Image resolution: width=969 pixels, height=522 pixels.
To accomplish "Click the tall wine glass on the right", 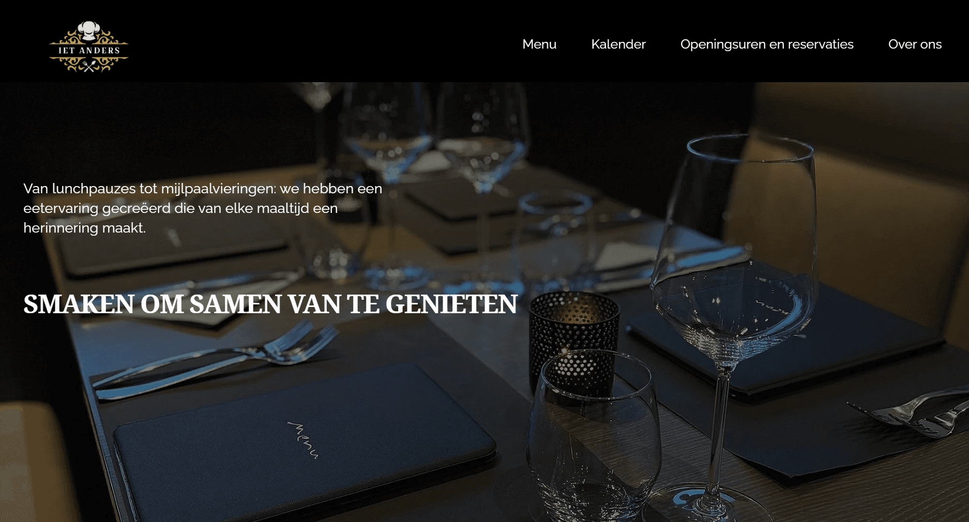I will (x=732, y=310).
